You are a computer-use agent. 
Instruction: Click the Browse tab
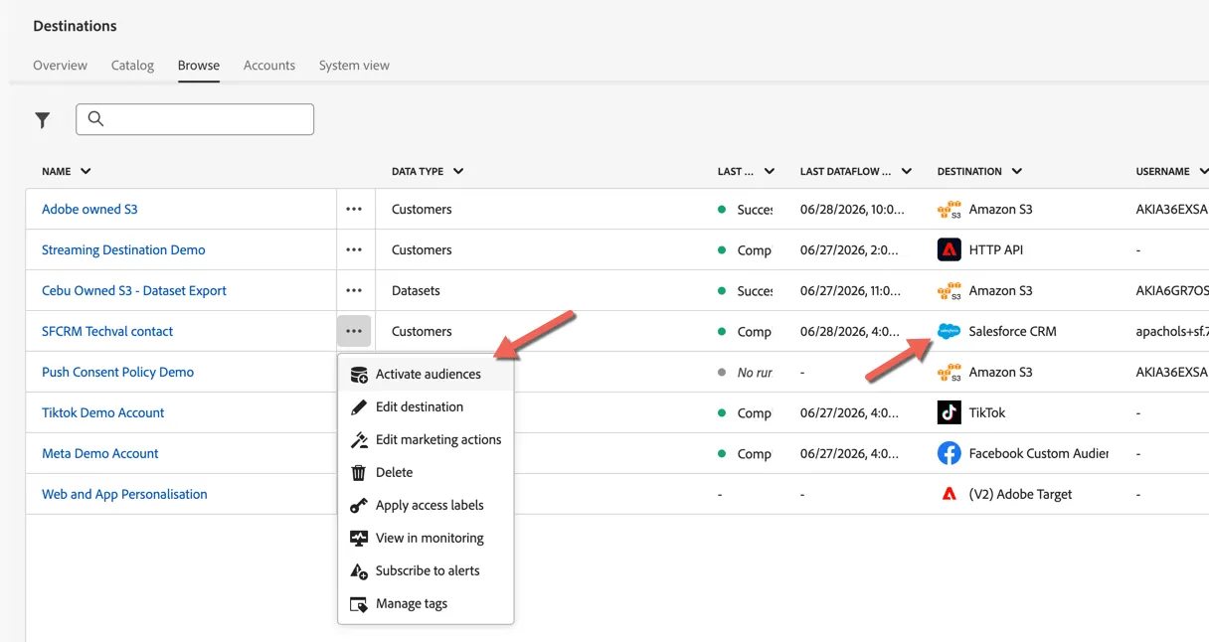[199, 66]
